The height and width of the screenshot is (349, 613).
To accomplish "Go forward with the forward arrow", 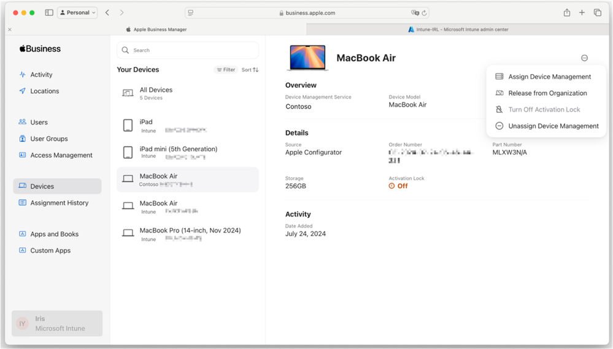I will coord(121,12).
